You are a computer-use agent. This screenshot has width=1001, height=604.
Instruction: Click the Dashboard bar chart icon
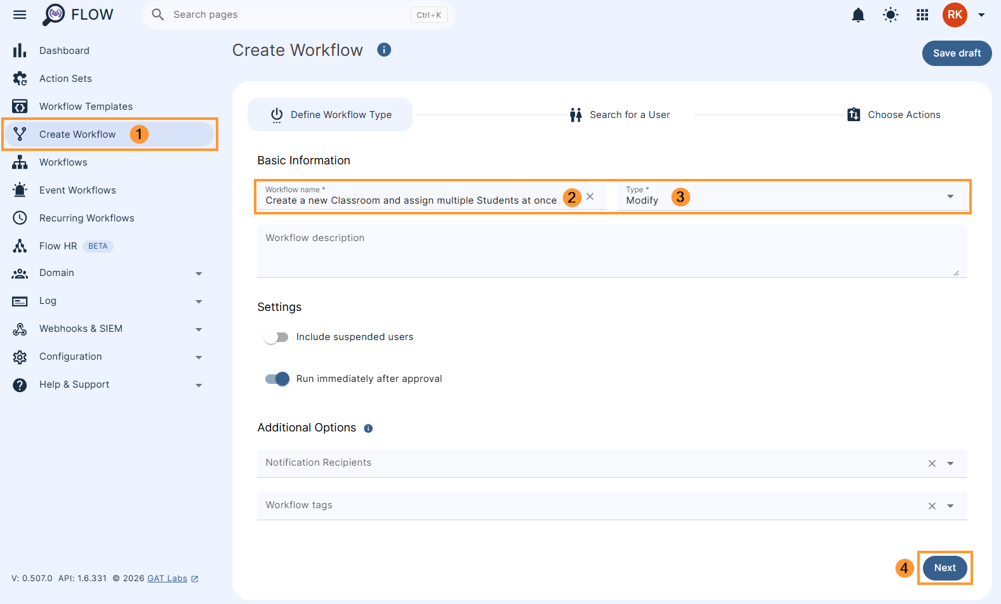click(20, 50)
